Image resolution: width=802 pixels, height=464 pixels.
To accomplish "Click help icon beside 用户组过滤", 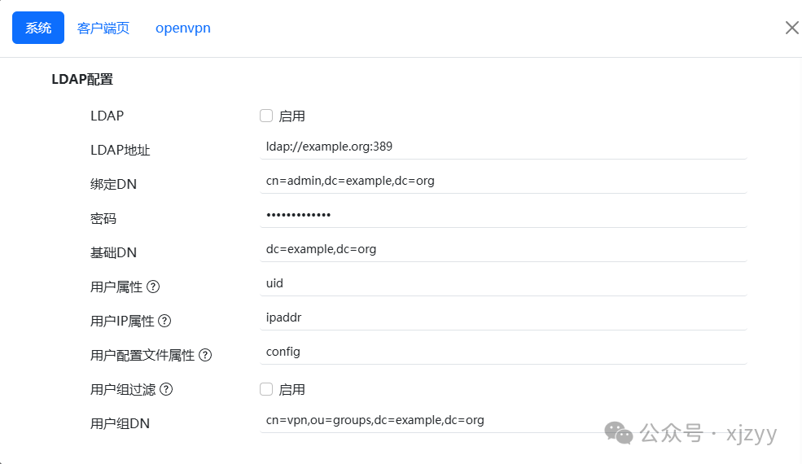I will tap(166, 389).
